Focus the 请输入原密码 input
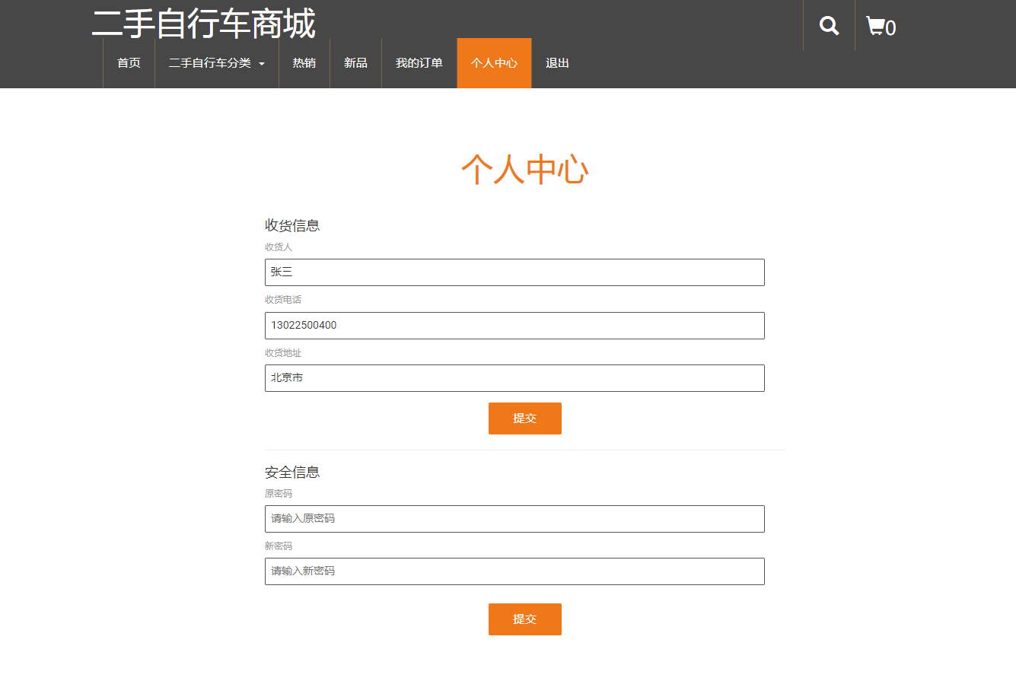This screenshot has height=681, width=1016. [x=514, y=518]
